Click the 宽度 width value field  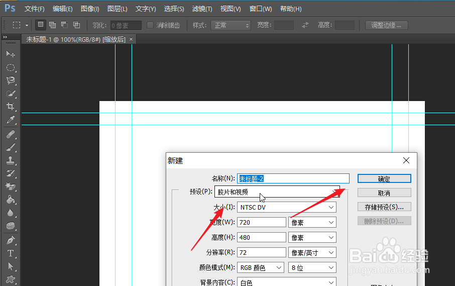262,222
